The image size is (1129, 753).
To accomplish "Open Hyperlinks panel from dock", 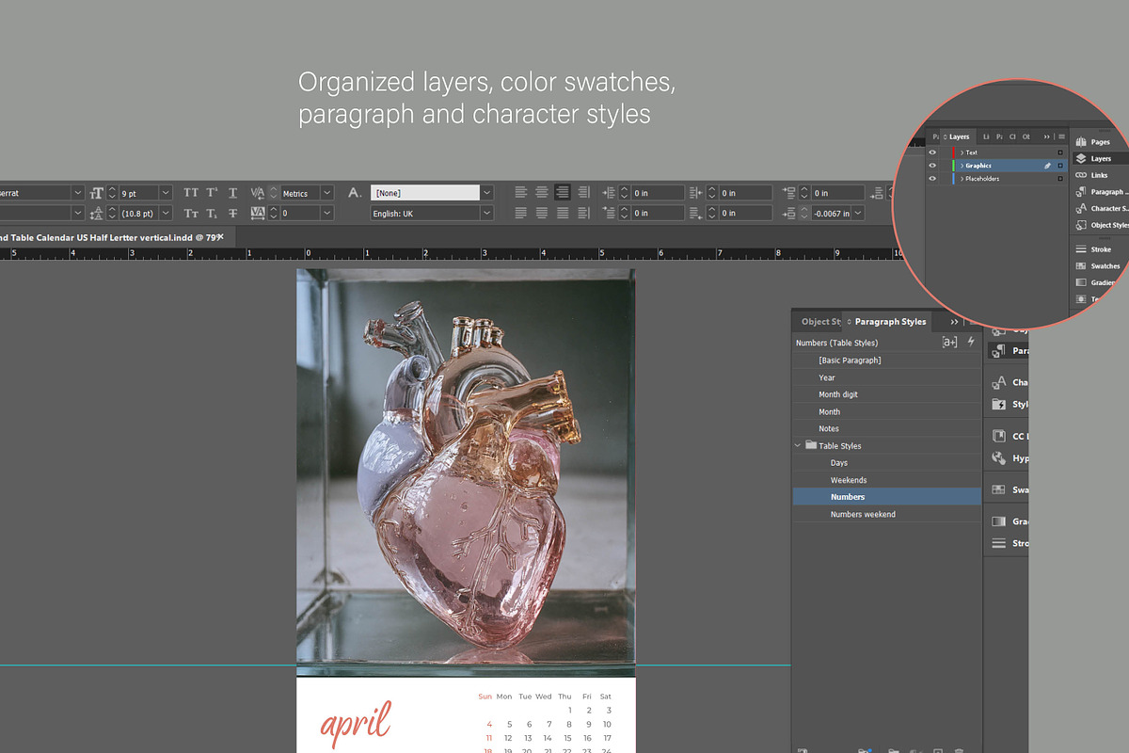I will (x=1008, y=458).
